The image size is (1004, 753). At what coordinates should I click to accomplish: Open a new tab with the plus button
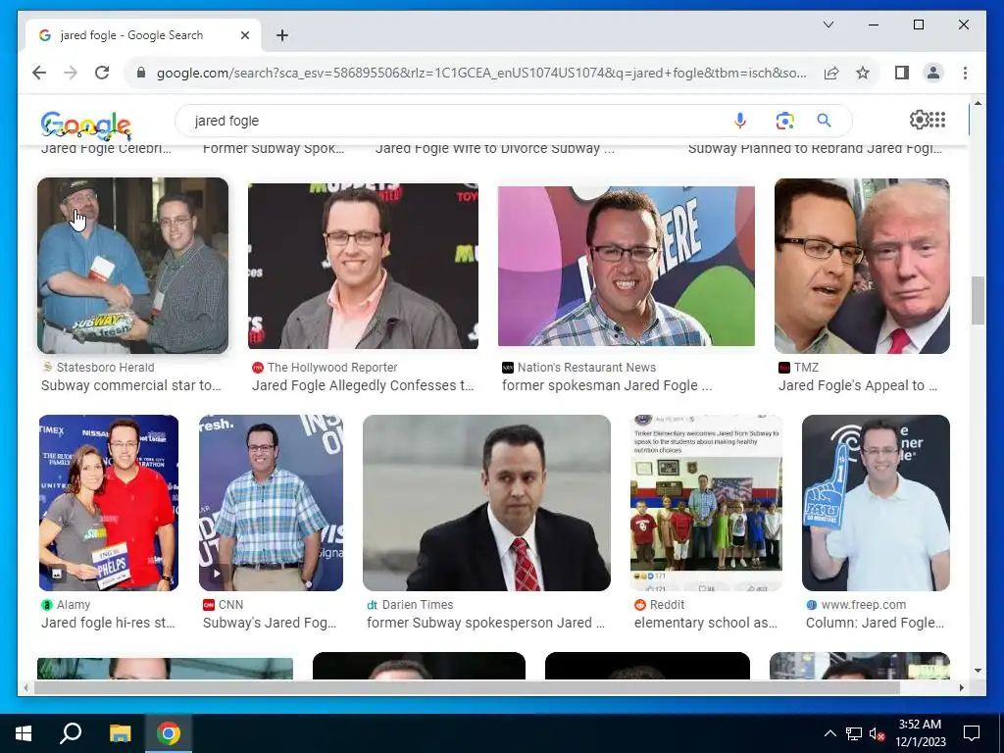click(x=281, y=35)
